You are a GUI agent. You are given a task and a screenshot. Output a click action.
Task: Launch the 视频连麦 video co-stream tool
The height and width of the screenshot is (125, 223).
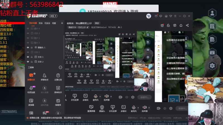coord(31,89)
